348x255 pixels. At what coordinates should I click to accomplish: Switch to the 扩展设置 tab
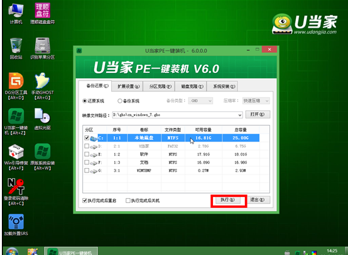pyautogui.click(x=128, y=86)
